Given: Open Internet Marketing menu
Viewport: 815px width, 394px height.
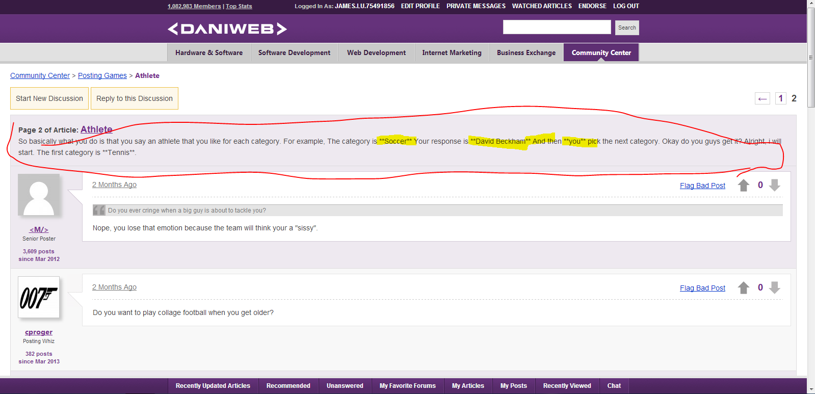Looking at the screenshot, I should [x=452, y=52].
